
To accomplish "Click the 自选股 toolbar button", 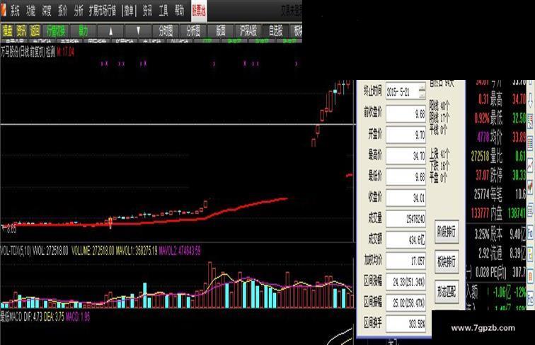I will click(276, 31).
